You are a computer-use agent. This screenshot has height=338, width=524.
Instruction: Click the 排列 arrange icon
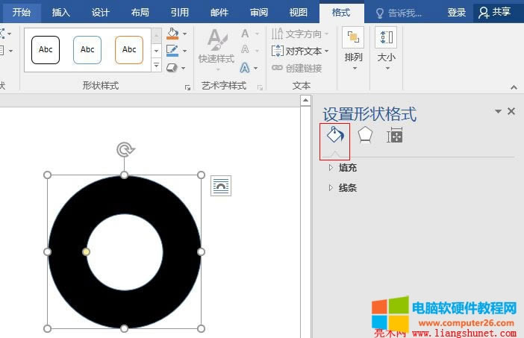pos(353,46)
